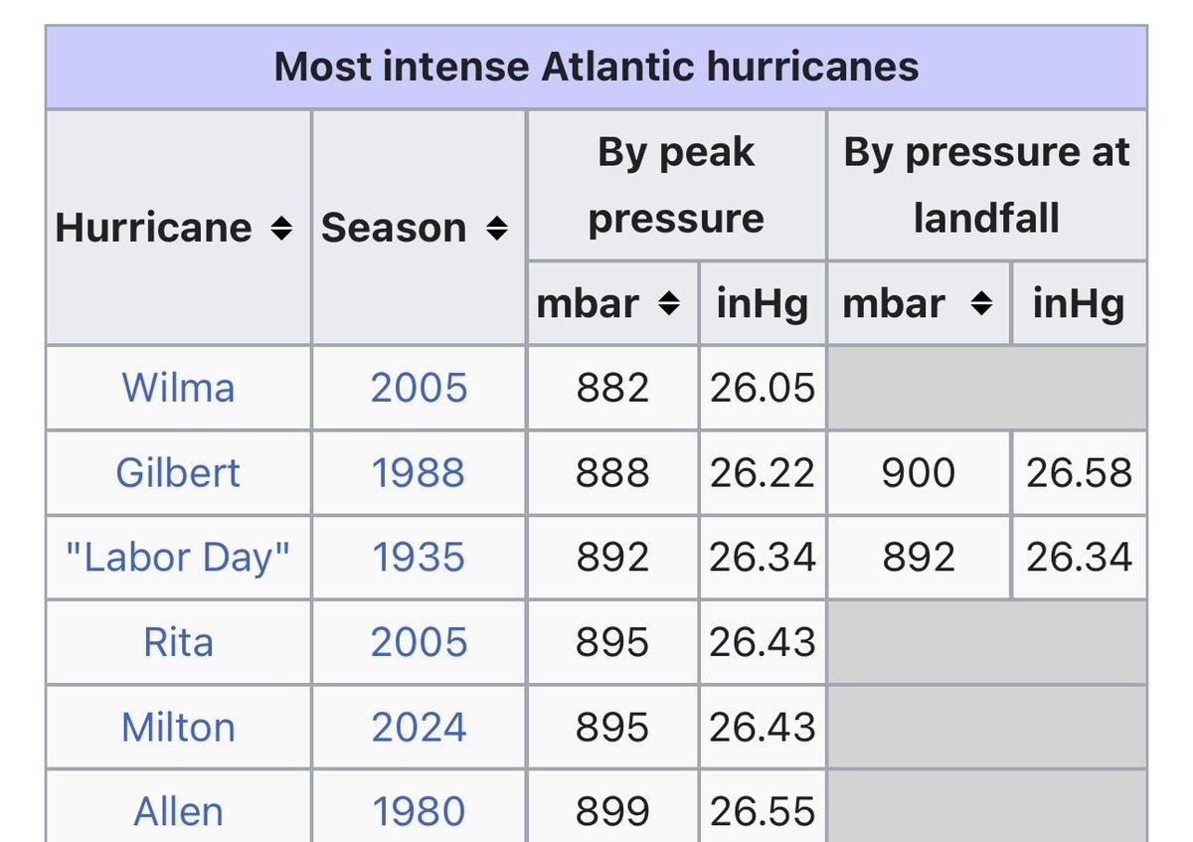Sort table by Season arrows
This screenshot has width=1193, height=842.
click(497, 229)
